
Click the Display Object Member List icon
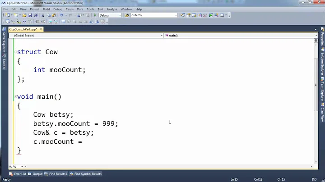point(8,22)
